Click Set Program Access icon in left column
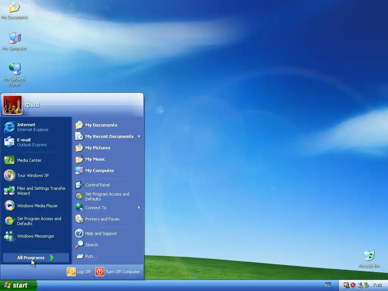The height and width of the screenshot is (291, 388). click(9, 221)
